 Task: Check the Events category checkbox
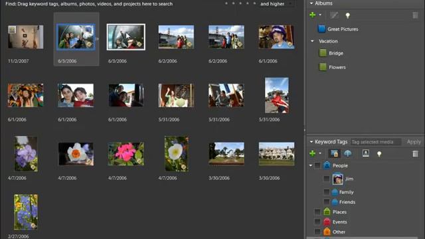tap(317, 222)
